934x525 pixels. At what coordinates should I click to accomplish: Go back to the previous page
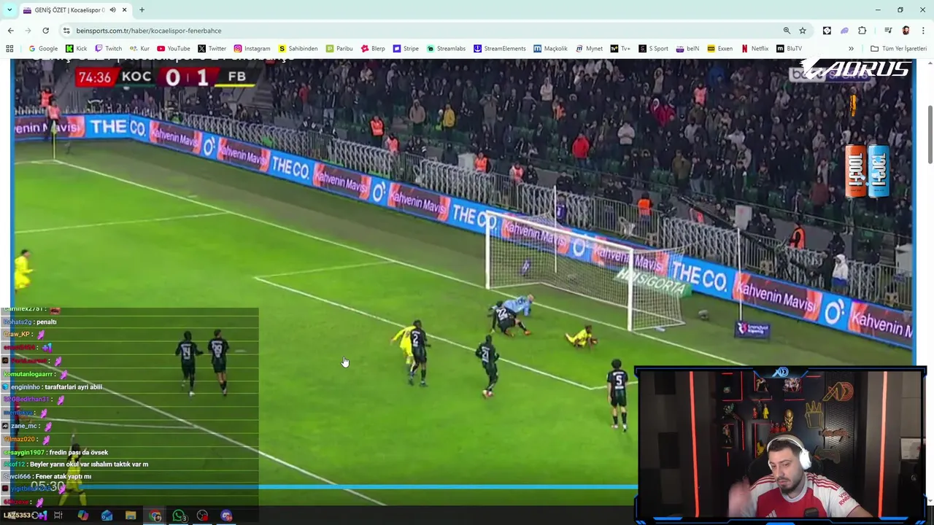tap(10, 31)
